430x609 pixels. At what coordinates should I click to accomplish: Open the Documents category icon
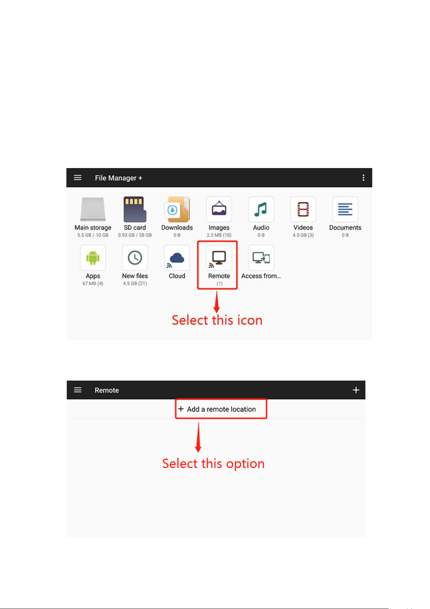tap(345, 209)
